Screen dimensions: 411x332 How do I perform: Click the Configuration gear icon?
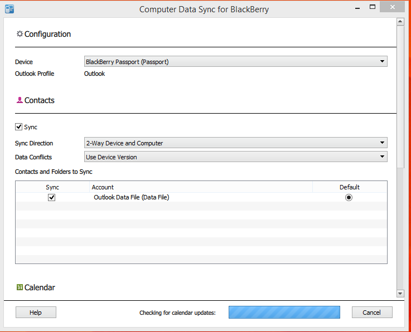point(20,34)
